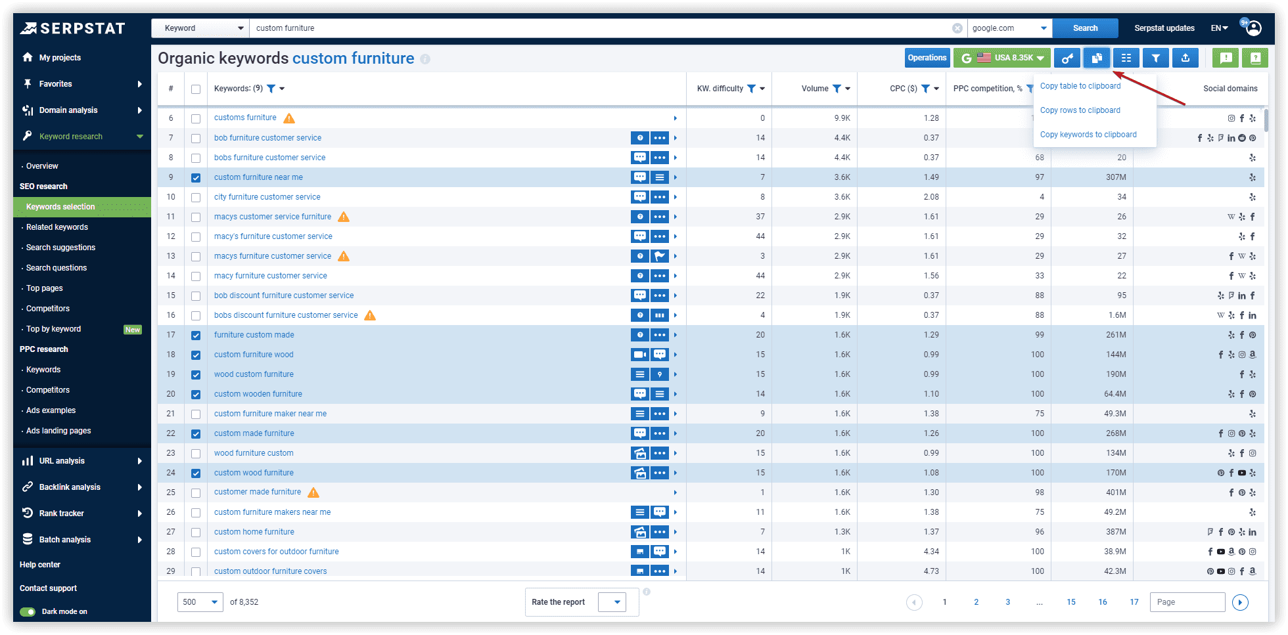The height and width of the screenshot is (635, 1288).
Task: Open the green feedback icon
Action: coord(1226,58)
